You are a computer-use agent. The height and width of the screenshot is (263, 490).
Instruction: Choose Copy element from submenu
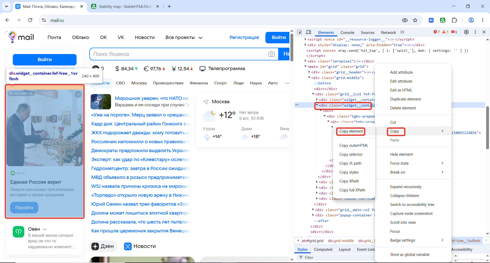click(x=351, y=131)
